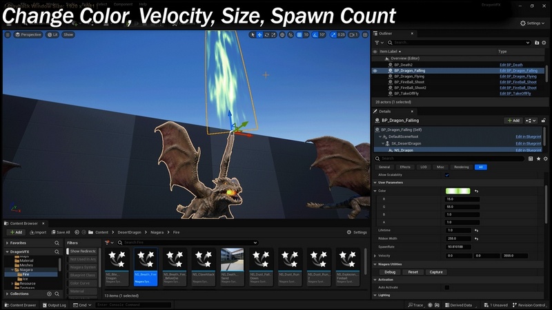Select the rotate tool in viewport toolbar
Image resolution: width=552 pixels, height=310 pixels.
pos(267,34)
